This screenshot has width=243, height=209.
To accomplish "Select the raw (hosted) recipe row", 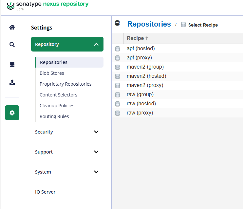I will point(141,104).
